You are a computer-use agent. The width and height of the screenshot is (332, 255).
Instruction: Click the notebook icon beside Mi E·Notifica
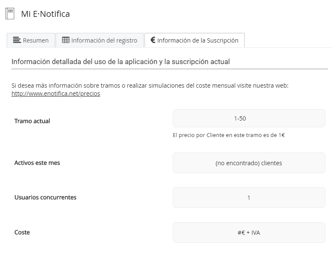tap(10, 14)
